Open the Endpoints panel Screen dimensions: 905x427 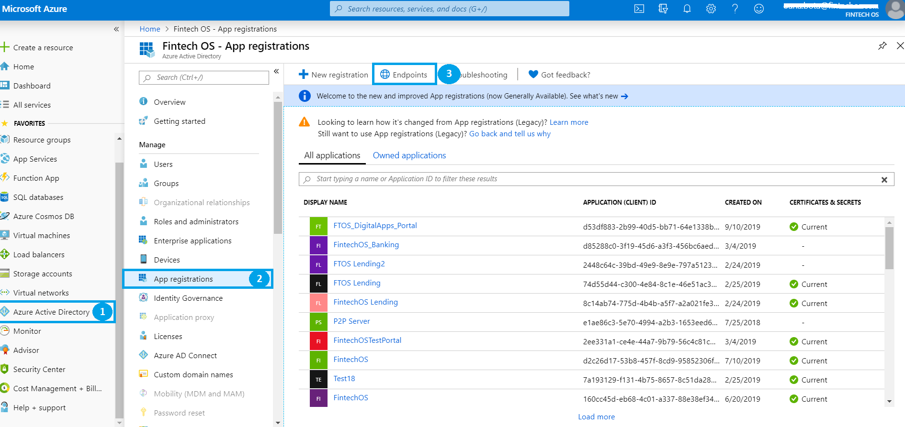[404, 75]
